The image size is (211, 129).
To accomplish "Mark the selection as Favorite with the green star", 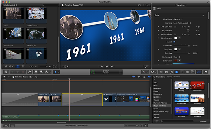I will click(x=12, y=72).
